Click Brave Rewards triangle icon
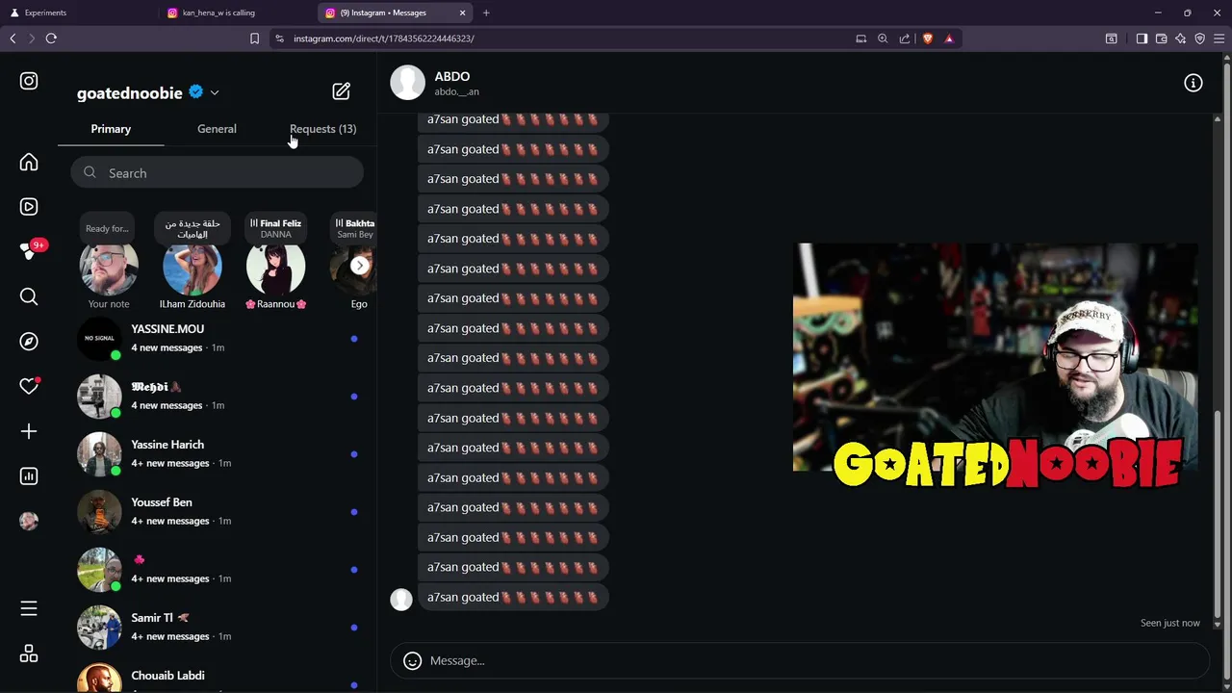The width and height of the screenshot is (1232, 693). pos(949,38)
